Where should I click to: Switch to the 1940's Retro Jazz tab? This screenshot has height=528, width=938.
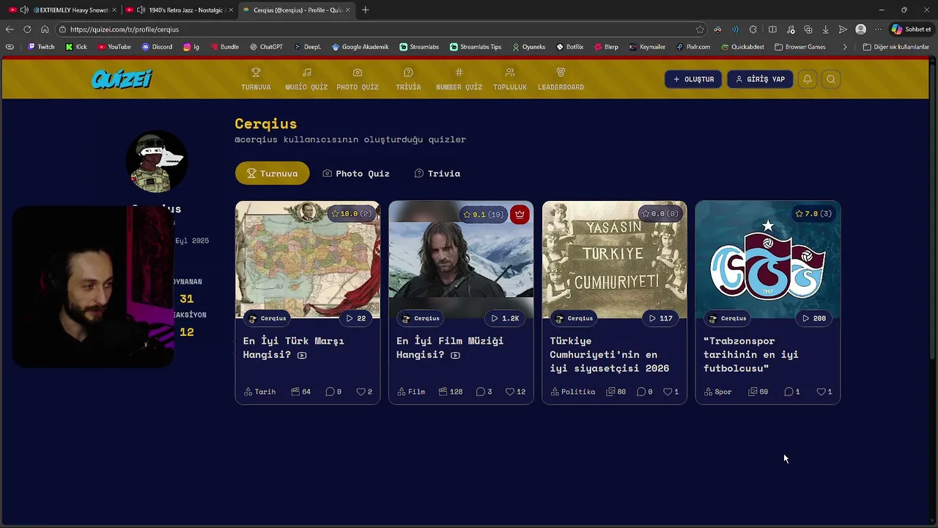[180, 10]
